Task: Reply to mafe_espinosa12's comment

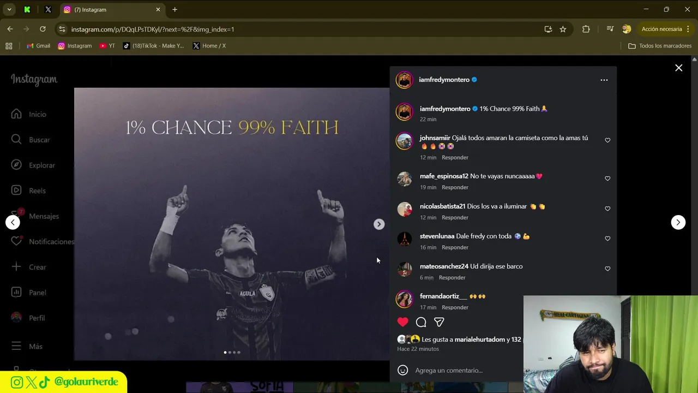Action: (x=455, y=187)
